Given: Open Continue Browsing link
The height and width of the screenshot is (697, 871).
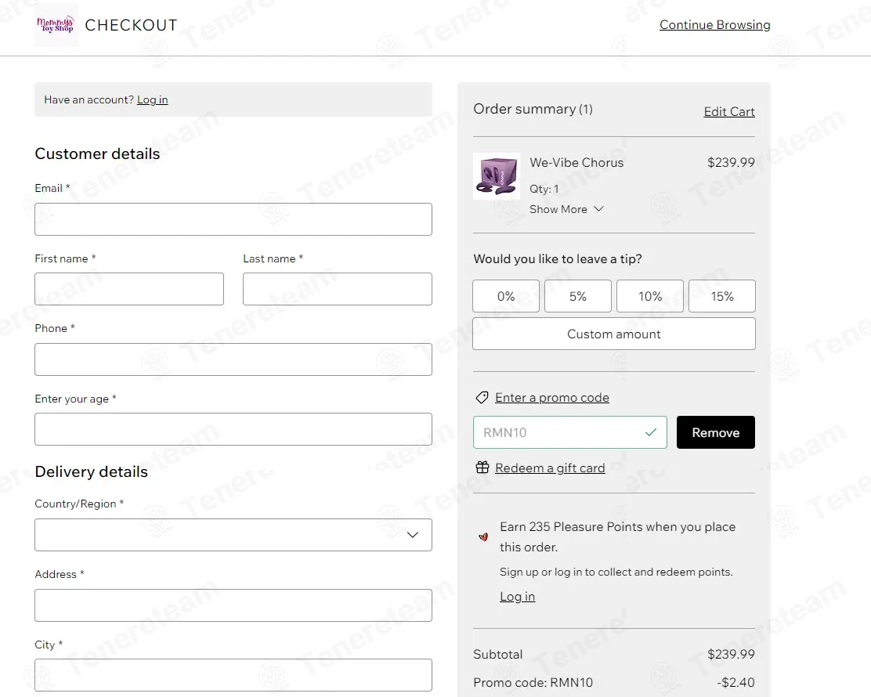Looking at the screenshot, I should 715,25.
